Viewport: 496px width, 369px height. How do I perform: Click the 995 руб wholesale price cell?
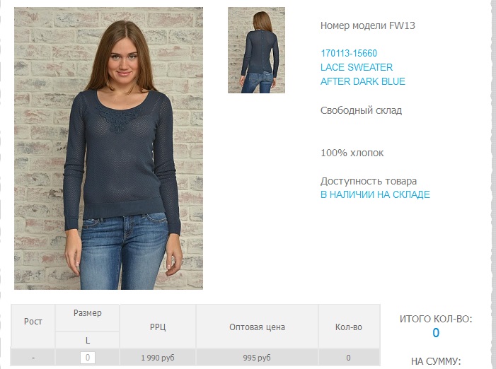click(257, 358)
